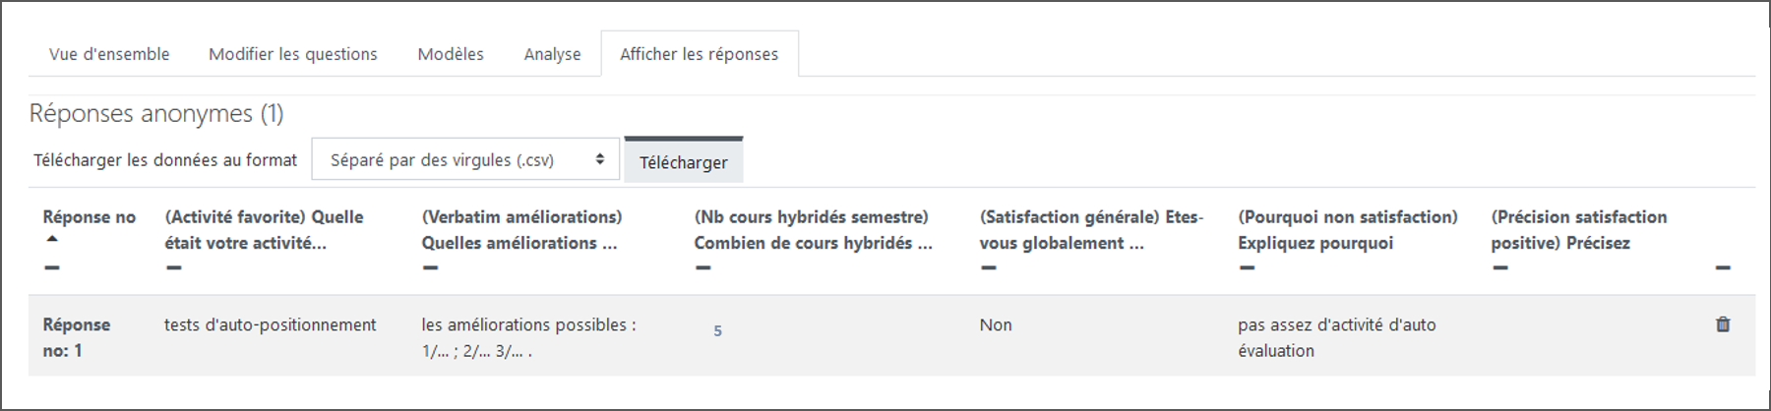Hide the Nb cours hybridés semestre column
The image size is (1771, 411).
coord(702,268)
